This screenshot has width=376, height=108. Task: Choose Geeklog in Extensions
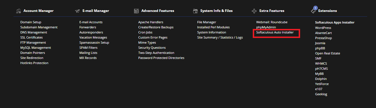[x=321, y=94]
